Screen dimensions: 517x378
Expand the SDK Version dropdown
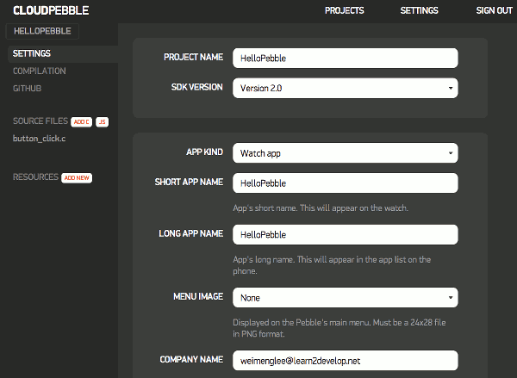pyautogui.click(x=345, y=87)
